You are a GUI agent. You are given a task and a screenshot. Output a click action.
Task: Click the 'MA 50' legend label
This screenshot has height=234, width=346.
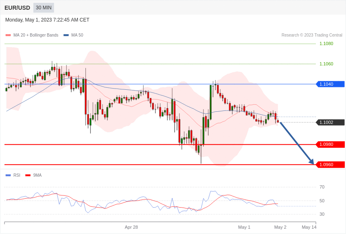coord(77,35)
